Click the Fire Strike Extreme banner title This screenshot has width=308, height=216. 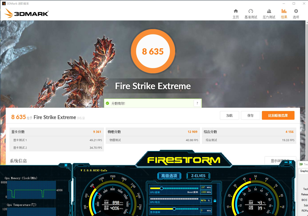[153, 86]
